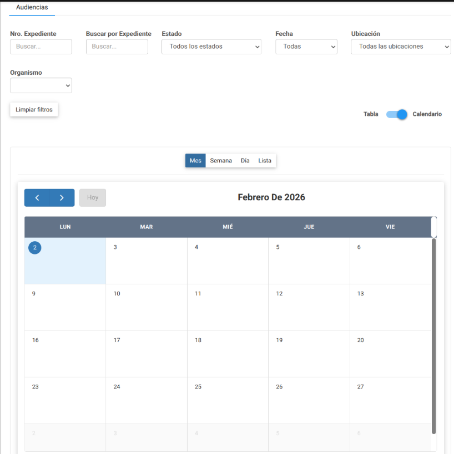
Task: Pick February 27 in the calendar
Action: [390, 400]
